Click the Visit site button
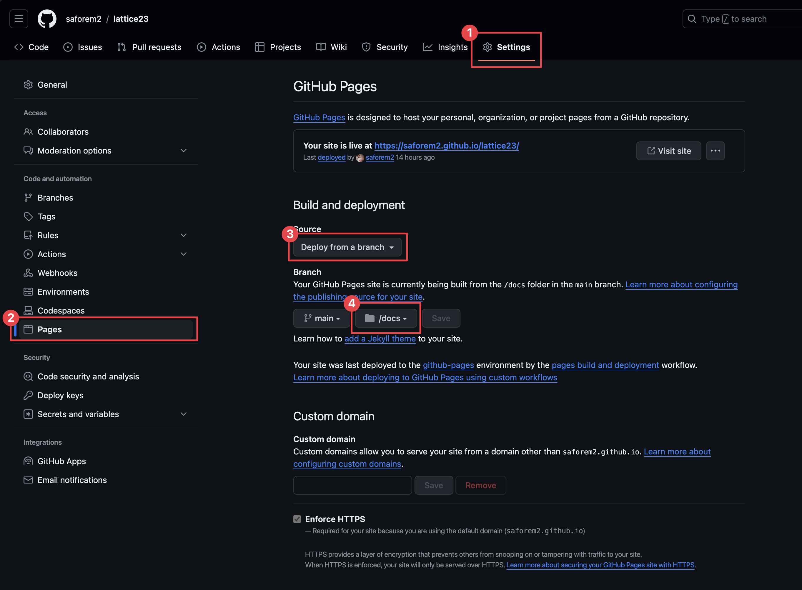Screen dimensions: 802x590 click(668, 151)
